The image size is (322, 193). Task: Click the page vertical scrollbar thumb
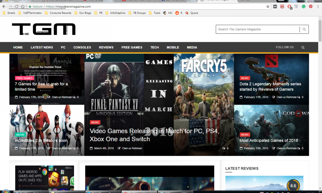pyautogui.click(x=320, y=31)
